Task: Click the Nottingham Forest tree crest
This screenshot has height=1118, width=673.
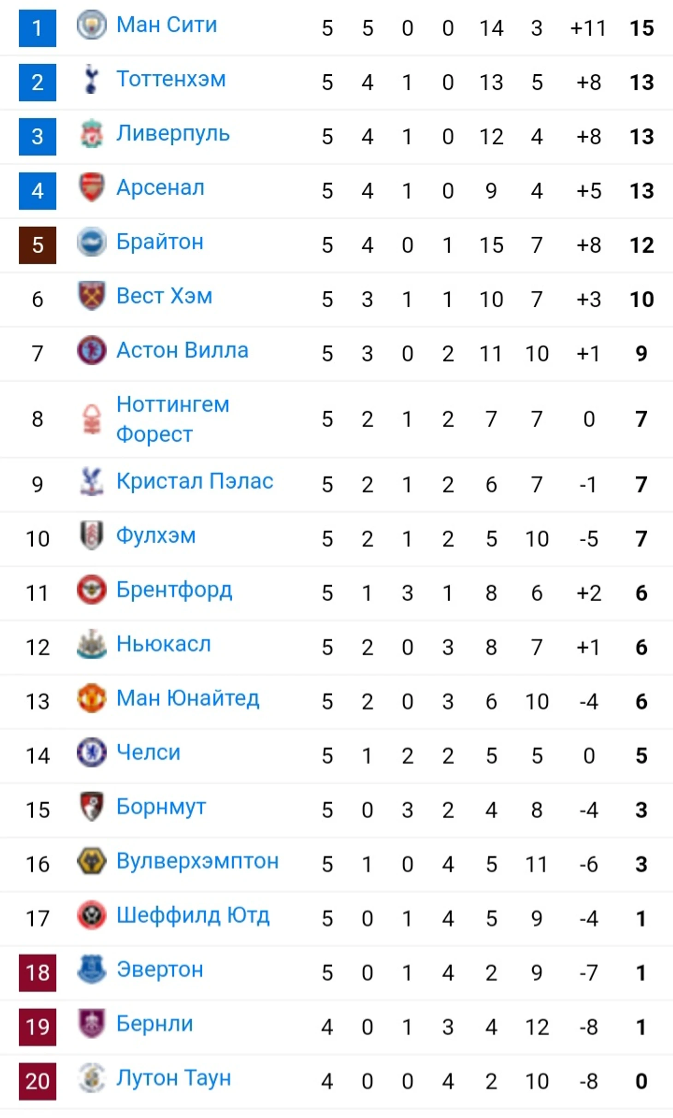Action: click(x=91, y=419)
